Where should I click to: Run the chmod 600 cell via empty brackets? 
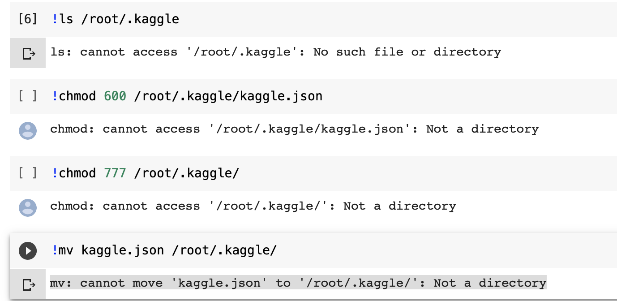click(x=28, y=96)
